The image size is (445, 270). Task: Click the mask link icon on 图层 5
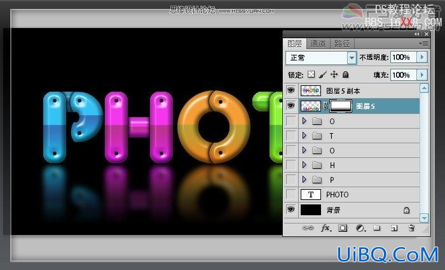(x=325, y=106)
